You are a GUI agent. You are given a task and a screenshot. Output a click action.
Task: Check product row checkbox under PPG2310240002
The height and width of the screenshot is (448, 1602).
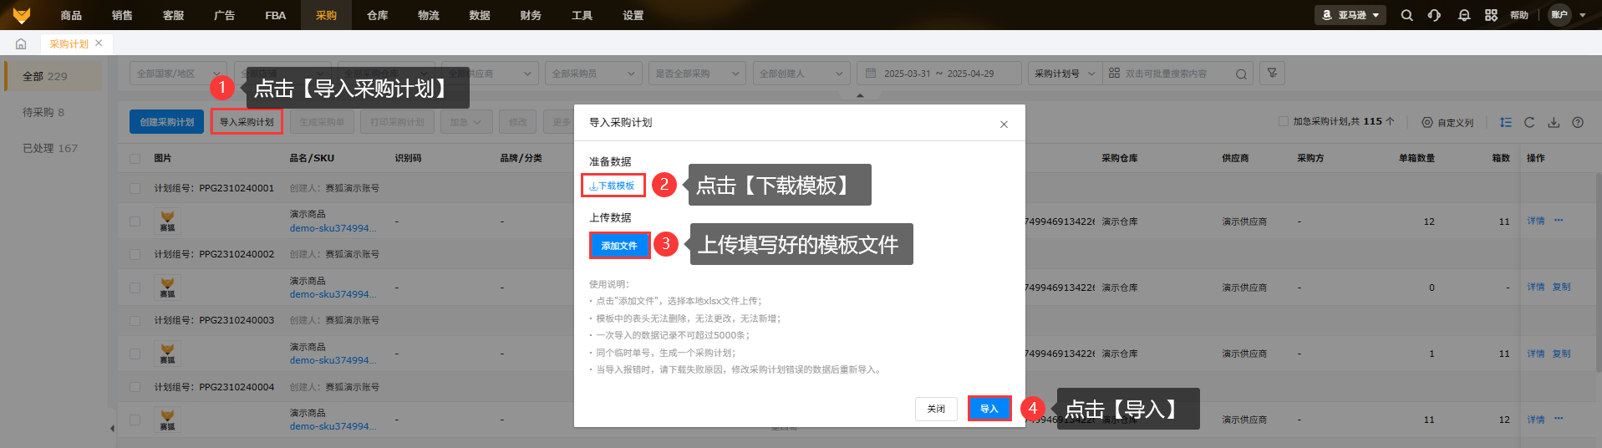click(x=135, y=288)
